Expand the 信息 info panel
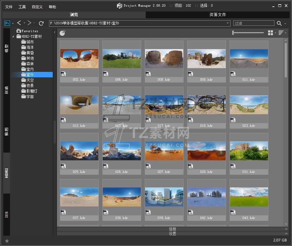 point(173,229)
